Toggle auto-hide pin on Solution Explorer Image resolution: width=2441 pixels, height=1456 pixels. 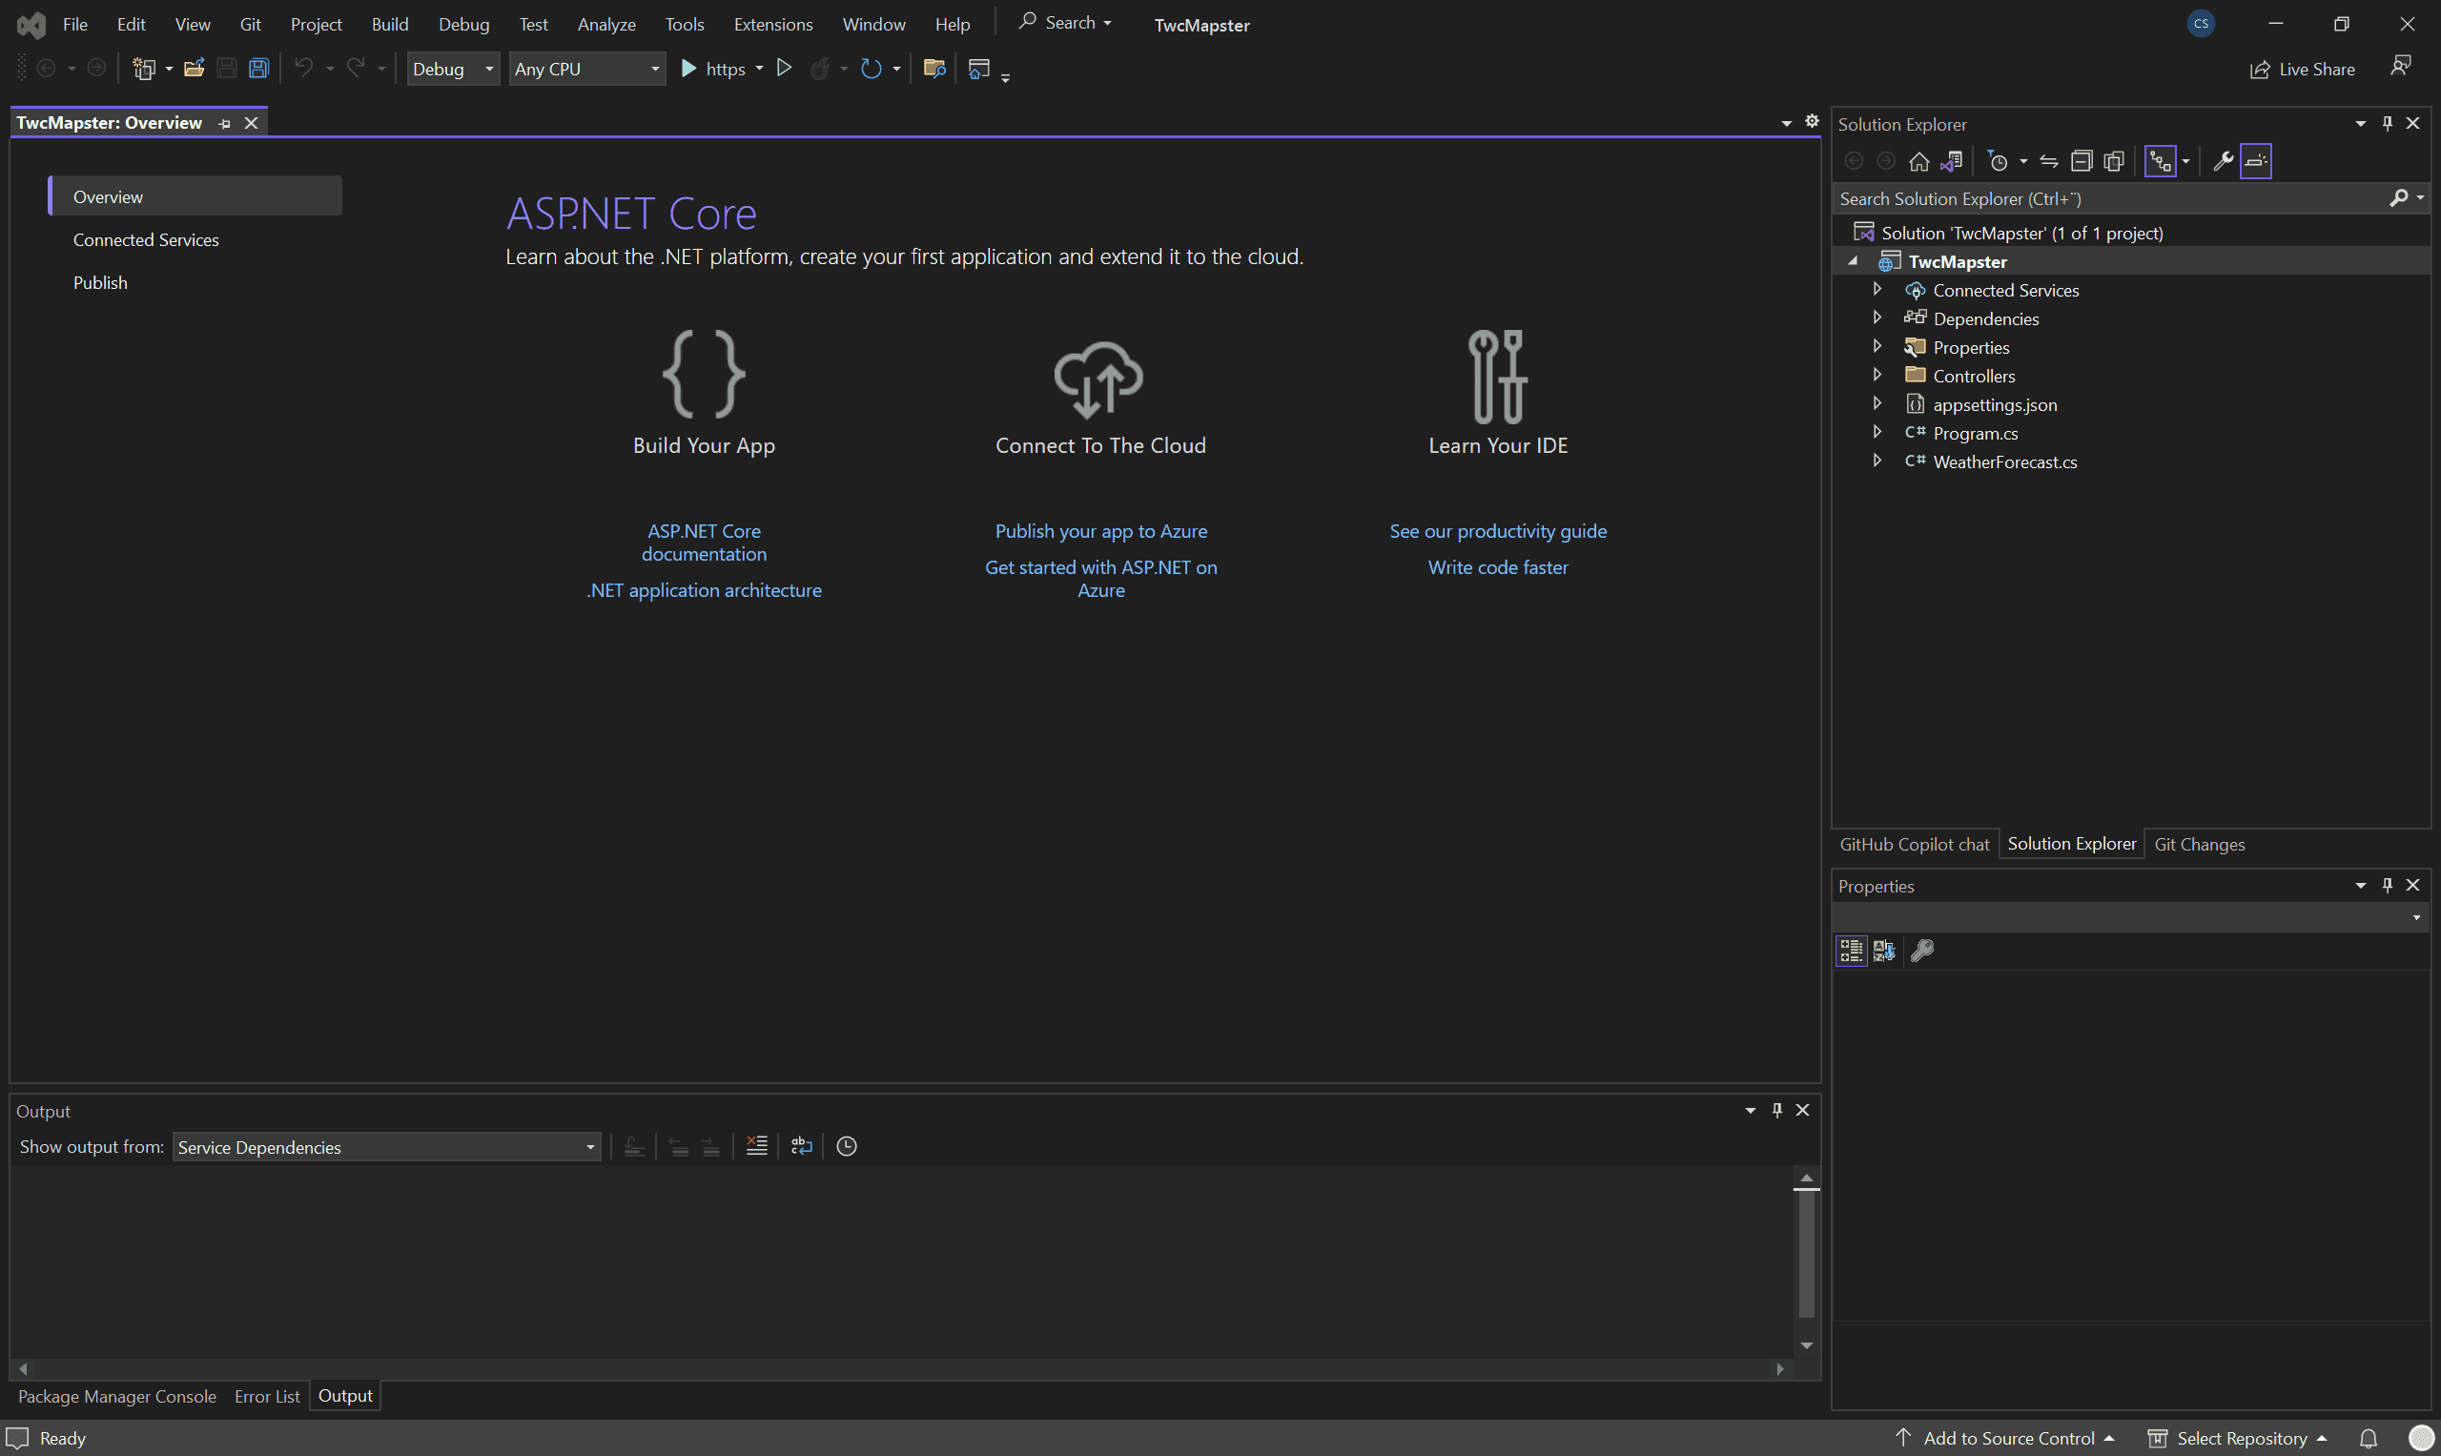pyautogui.click(x=2387, y=123)
